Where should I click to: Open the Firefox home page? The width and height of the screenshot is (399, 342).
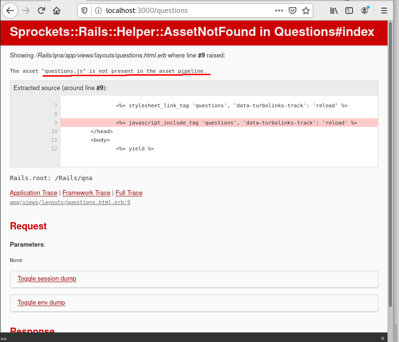57,11
